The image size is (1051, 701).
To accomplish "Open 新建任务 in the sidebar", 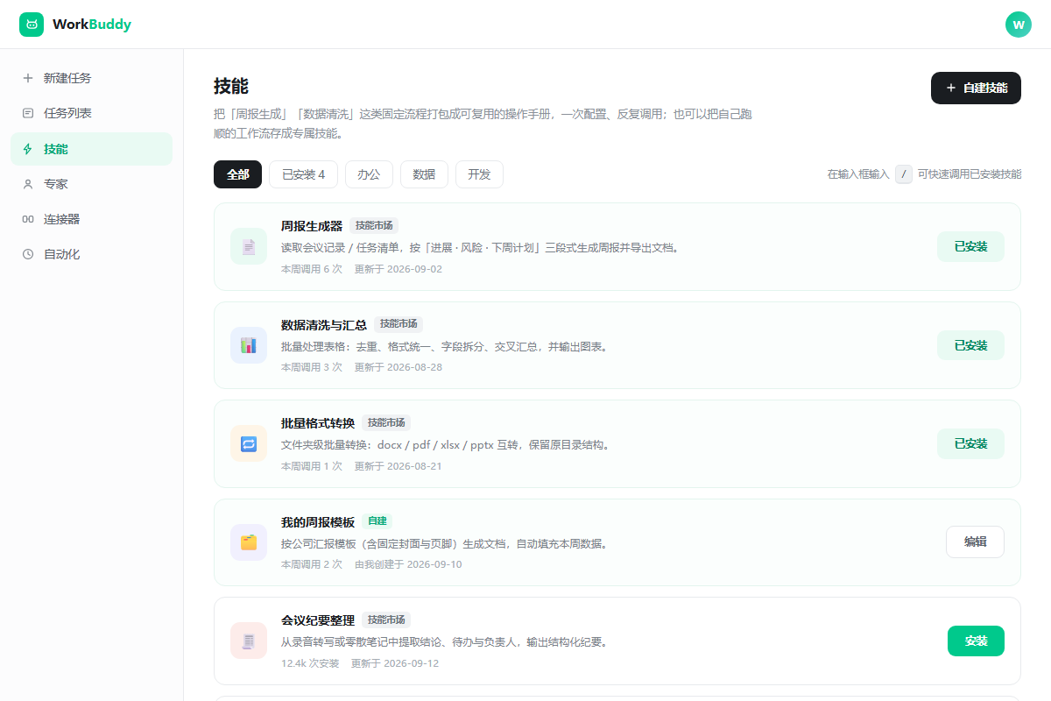I will click(x=91, y=78).
